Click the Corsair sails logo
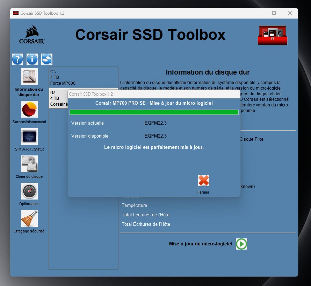Image resolution: width=311 pixels, height=286 pixels. coord(32,35)
